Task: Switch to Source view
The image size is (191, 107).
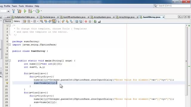Action: coord(8,21)
